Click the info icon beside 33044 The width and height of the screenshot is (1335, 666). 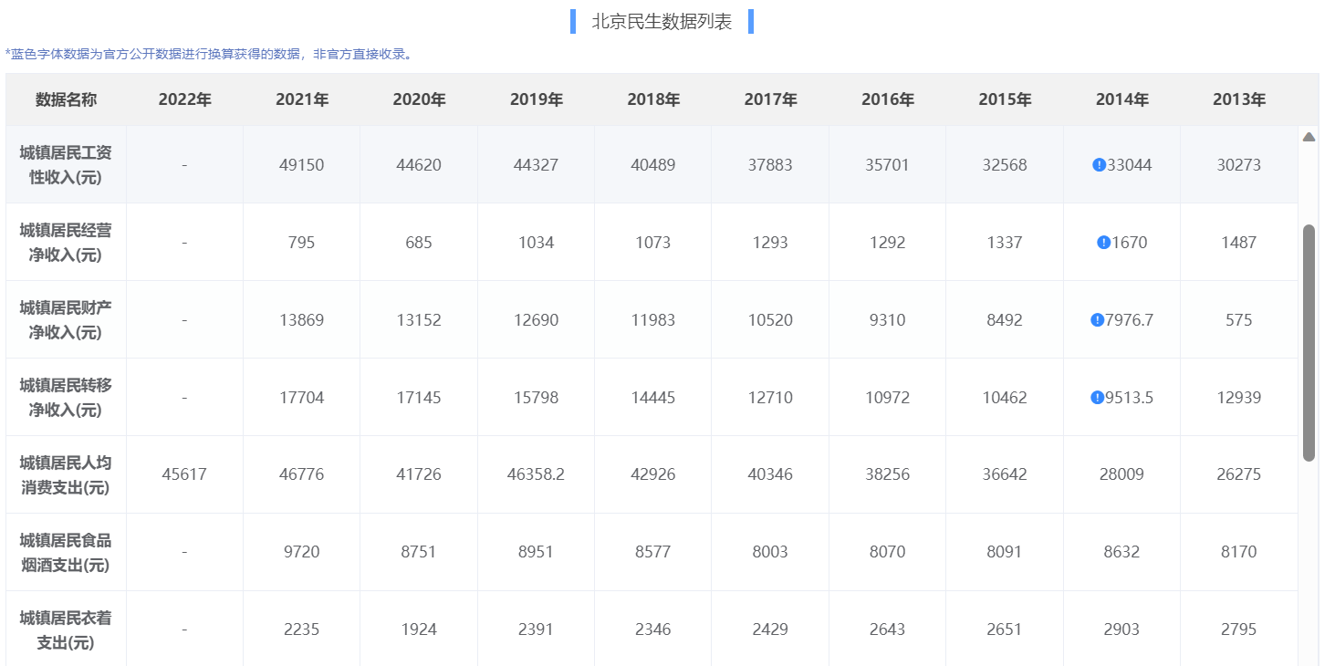coord(1099,165)
